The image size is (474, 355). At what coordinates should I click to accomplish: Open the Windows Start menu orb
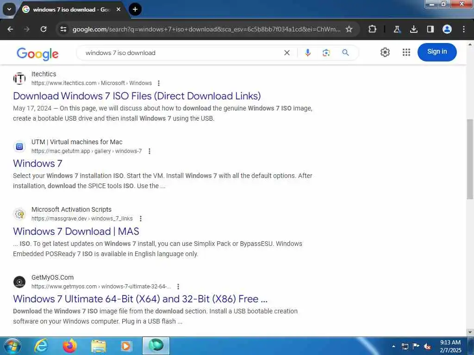click(x=12, y=346)
